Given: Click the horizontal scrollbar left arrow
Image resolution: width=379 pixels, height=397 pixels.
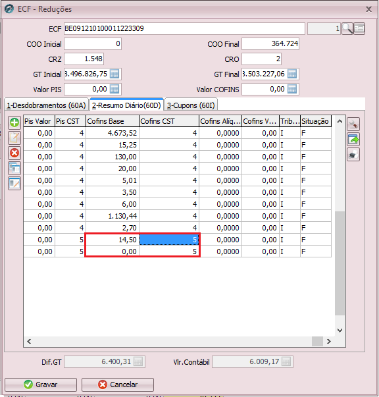Looking at the screenshot, I should coord(29,341).
